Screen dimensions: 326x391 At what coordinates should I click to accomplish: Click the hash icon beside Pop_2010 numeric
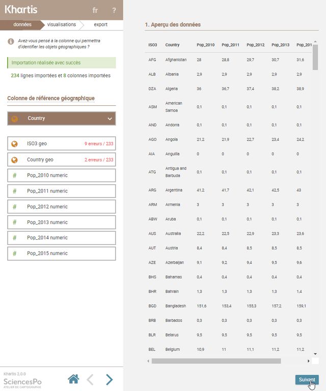pyautogui.click(x=14, y=175)
